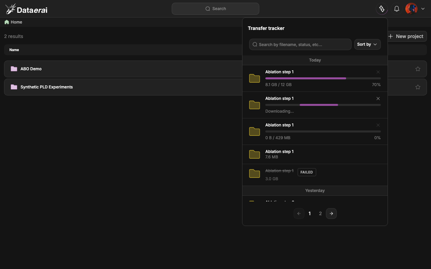Focus the top Search bar
The width and height of the screenshot is (431, 269).
point(215,9)
